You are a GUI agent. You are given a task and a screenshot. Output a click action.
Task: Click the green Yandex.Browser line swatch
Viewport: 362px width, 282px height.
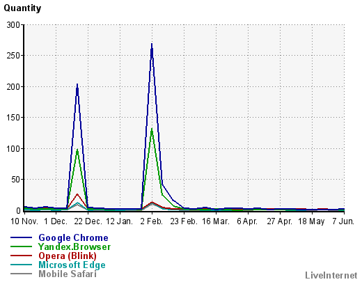[x=21, y=246]
